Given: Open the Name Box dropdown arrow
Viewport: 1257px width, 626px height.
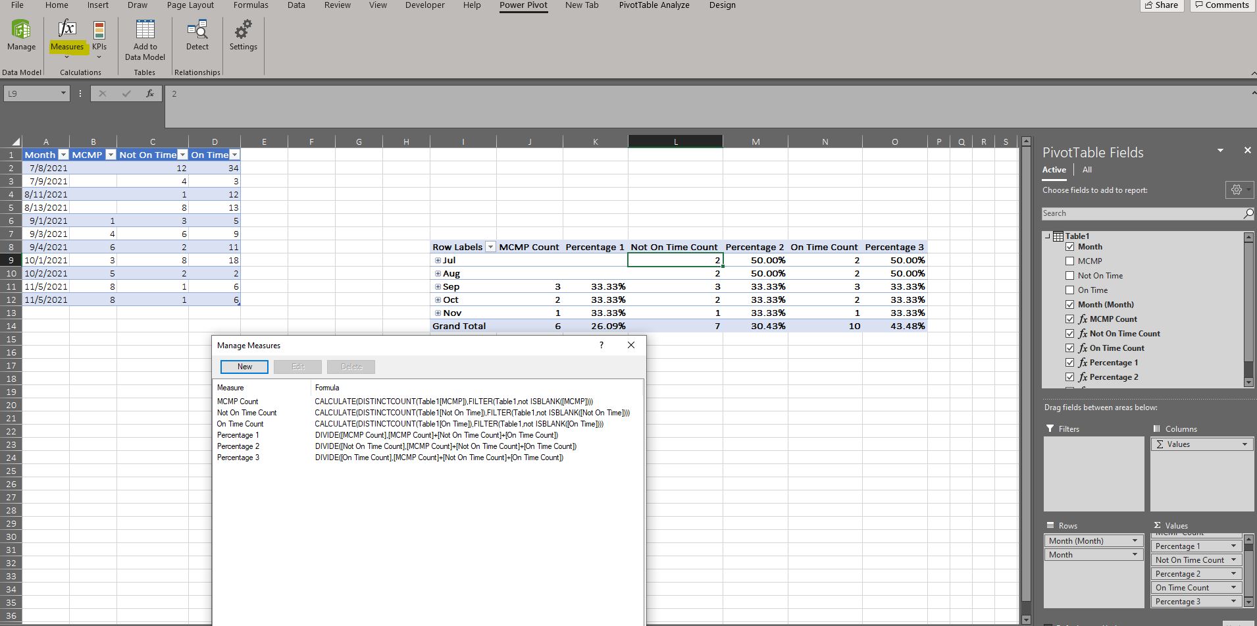Looking at the screenshot, I should coord(63,93).
